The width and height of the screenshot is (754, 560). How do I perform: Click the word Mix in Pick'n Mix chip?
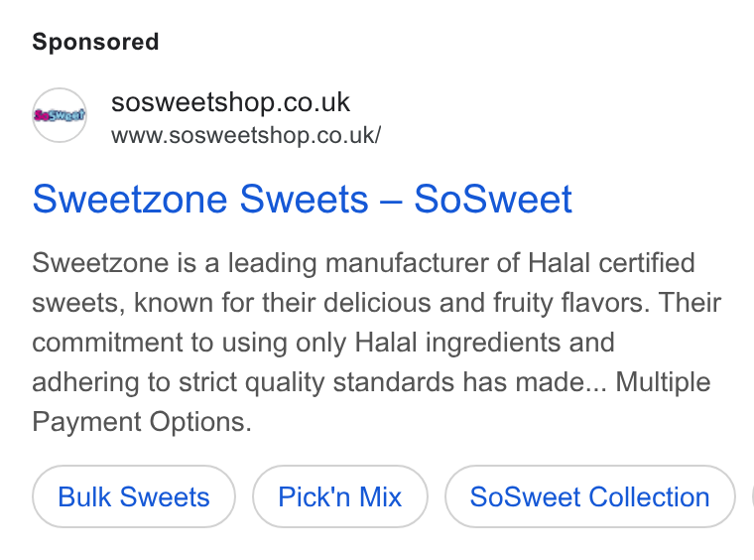380,496
